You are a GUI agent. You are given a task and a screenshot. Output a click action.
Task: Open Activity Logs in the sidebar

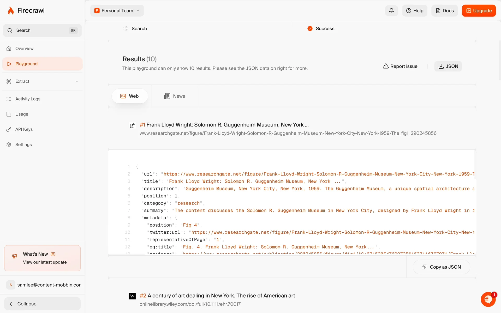coord(28,99)
